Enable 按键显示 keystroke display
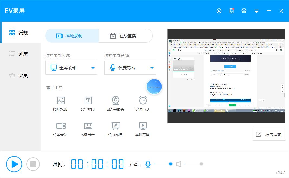The height and width of the screenshot is (178, 289). pyautogui.click(x=88, y=129)
